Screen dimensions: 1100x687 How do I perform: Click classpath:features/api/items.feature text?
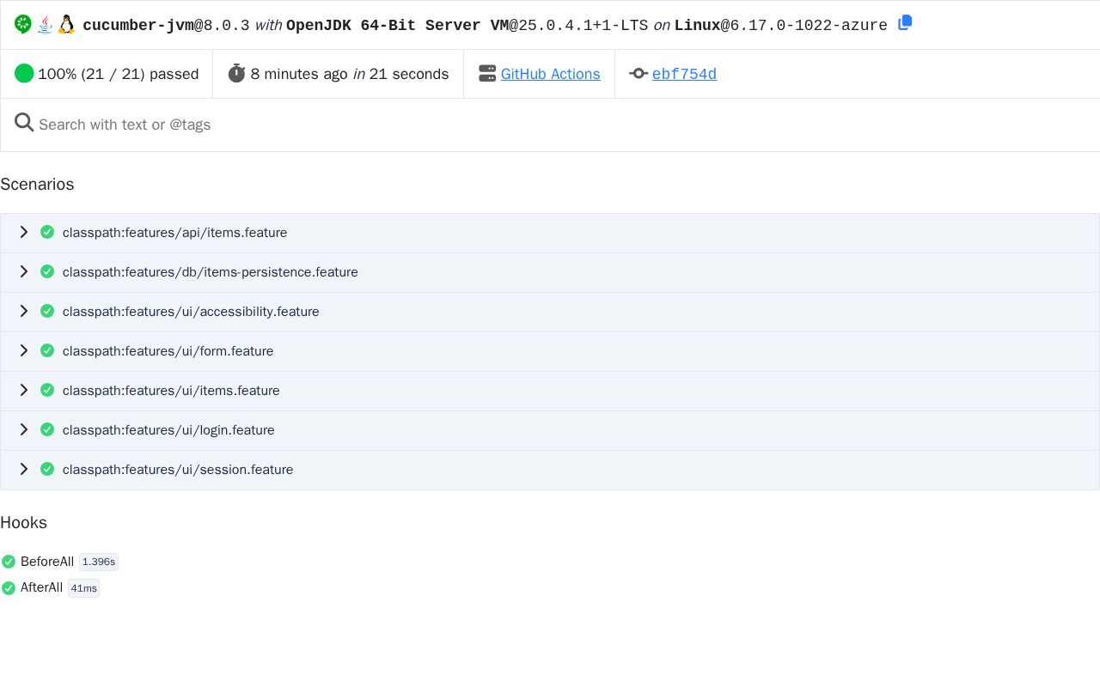[175, 233]
